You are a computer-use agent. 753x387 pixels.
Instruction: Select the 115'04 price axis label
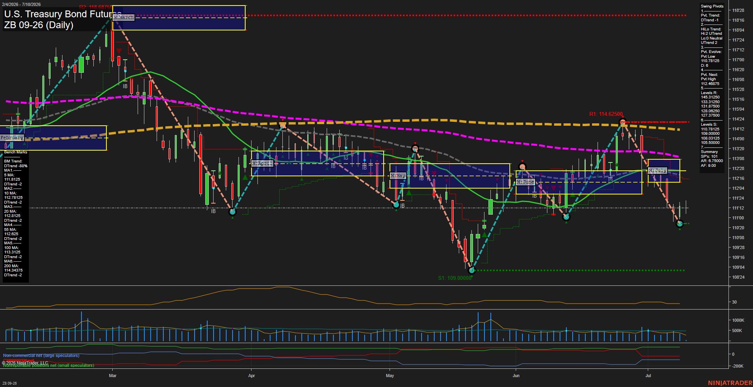(x=738, y=109)
